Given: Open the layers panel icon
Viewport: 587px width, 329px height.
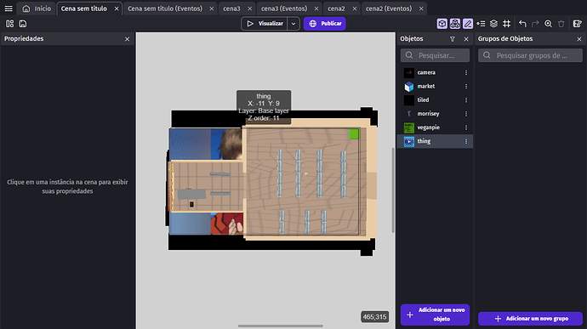Looking at the screenshot, I should point(493,24).
